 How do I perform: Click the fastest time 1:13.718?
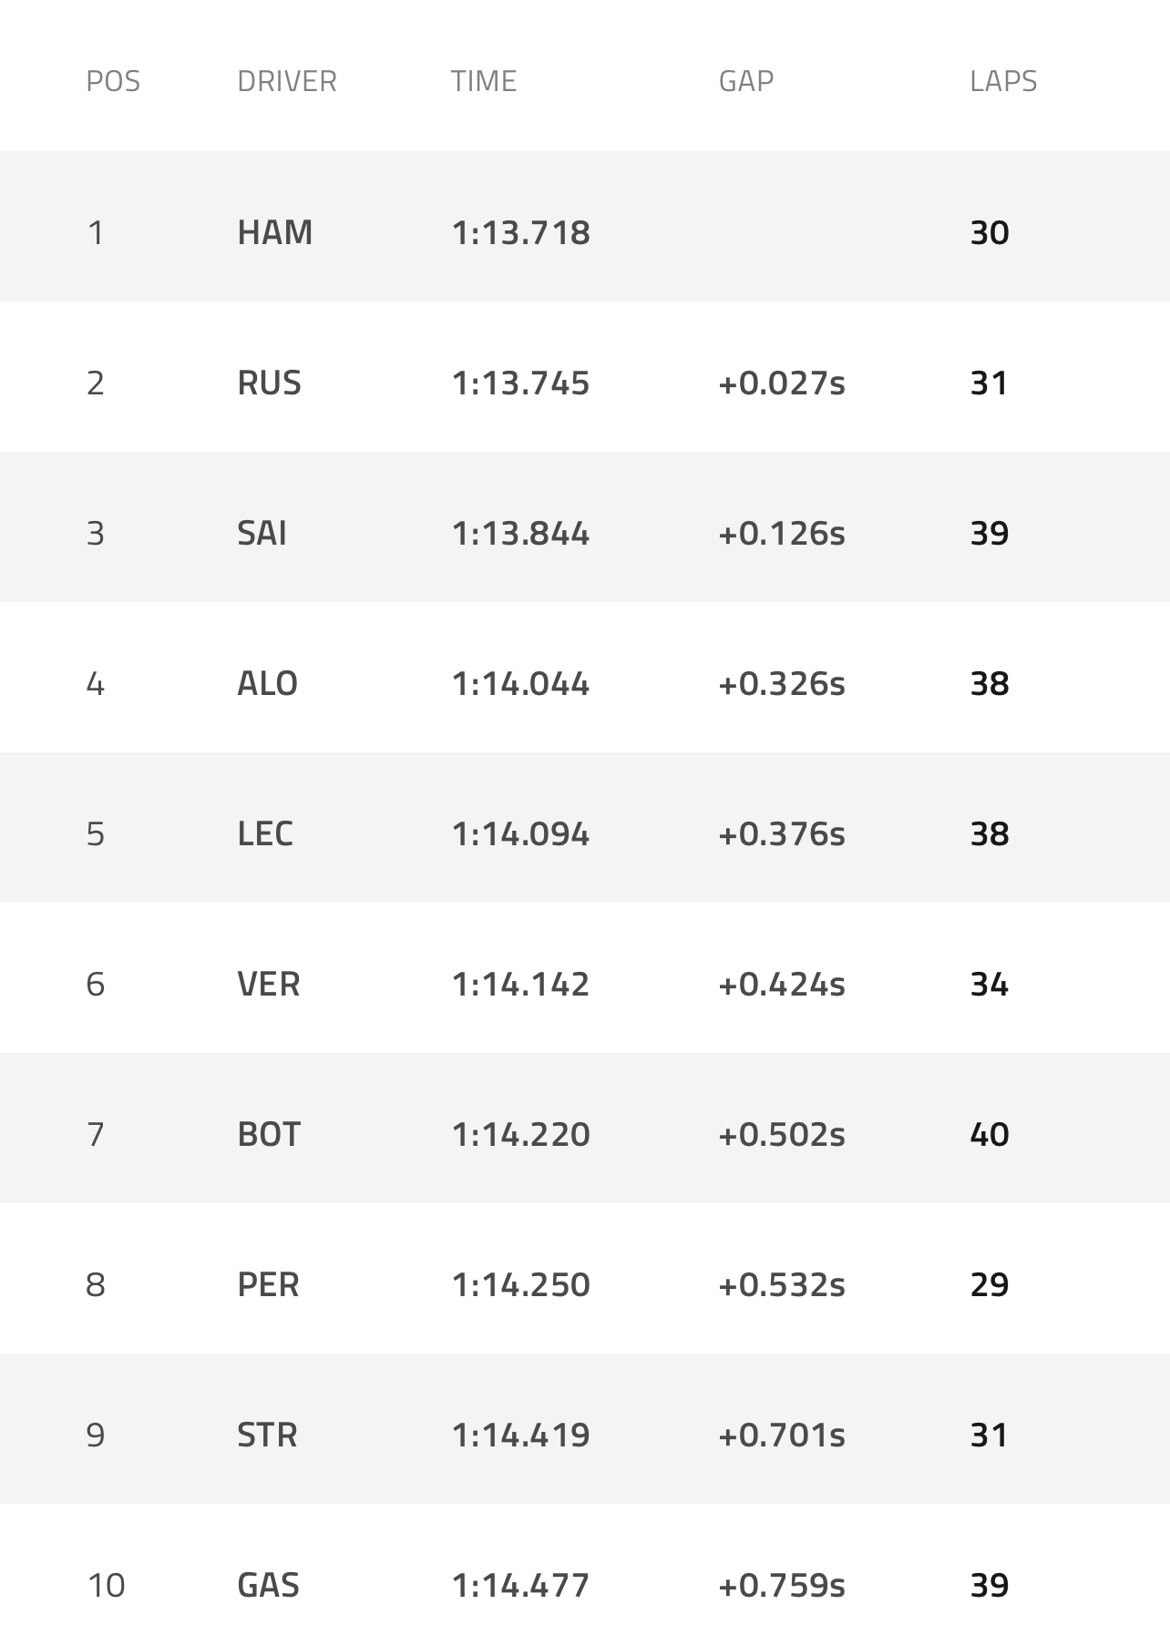click(x=520, y=233)
